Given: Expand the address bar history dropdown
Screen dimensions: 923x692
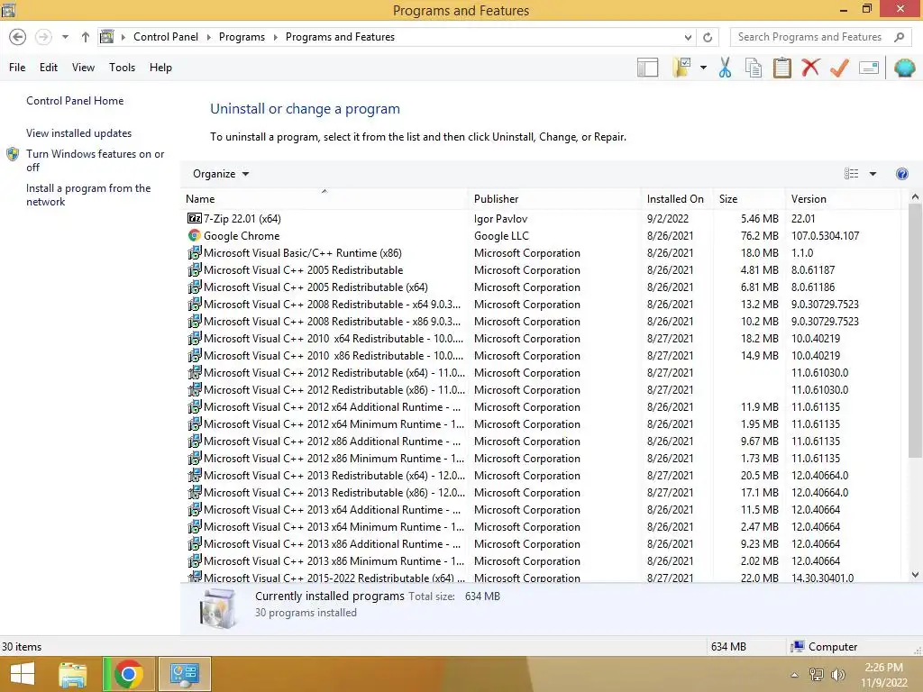Looking at the screenshot, I should click(688, 37).
